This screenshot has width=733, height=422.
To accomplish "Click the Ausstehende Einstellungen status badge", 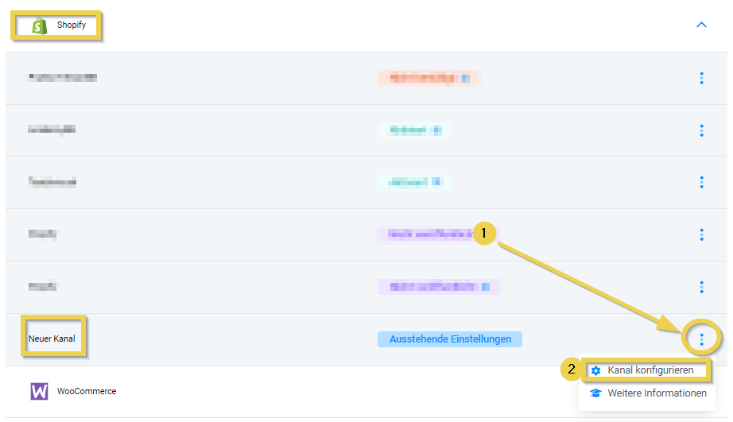I will [x=449, y=339].
